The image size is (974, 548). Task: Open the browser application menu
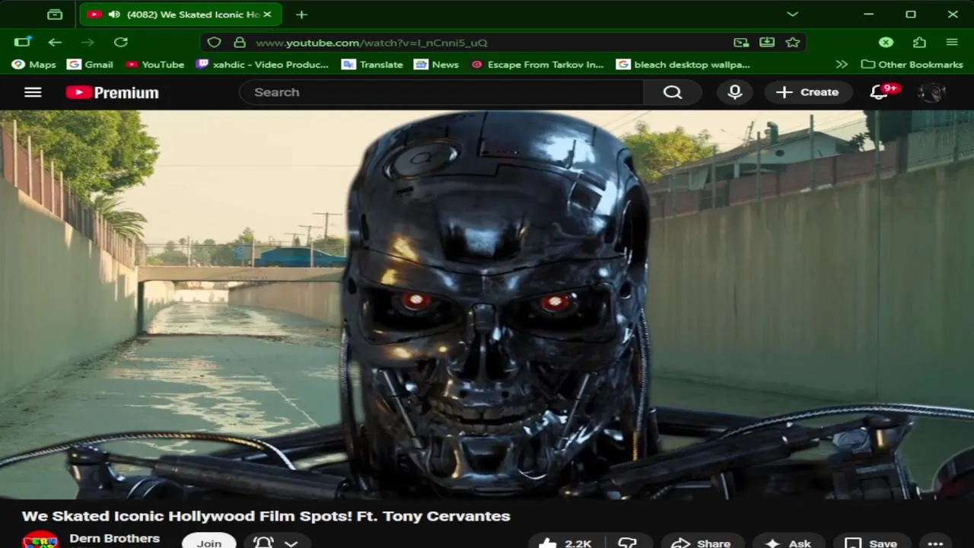(x=952, y=42)
